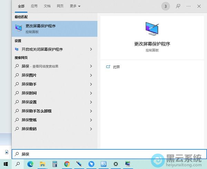The width and height of the screenshot is (207, 169).
Task: Click 打开 in the preview pane
Action: (116, 67)
